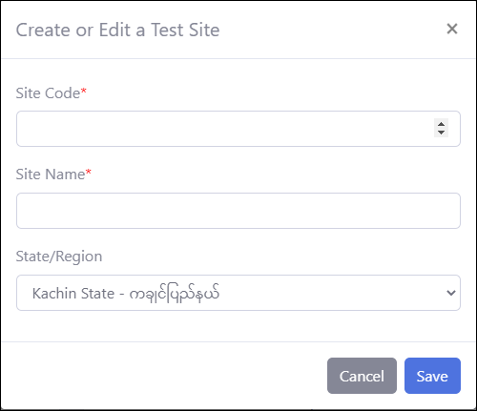Click the Site Name label

tap(51, 175)
